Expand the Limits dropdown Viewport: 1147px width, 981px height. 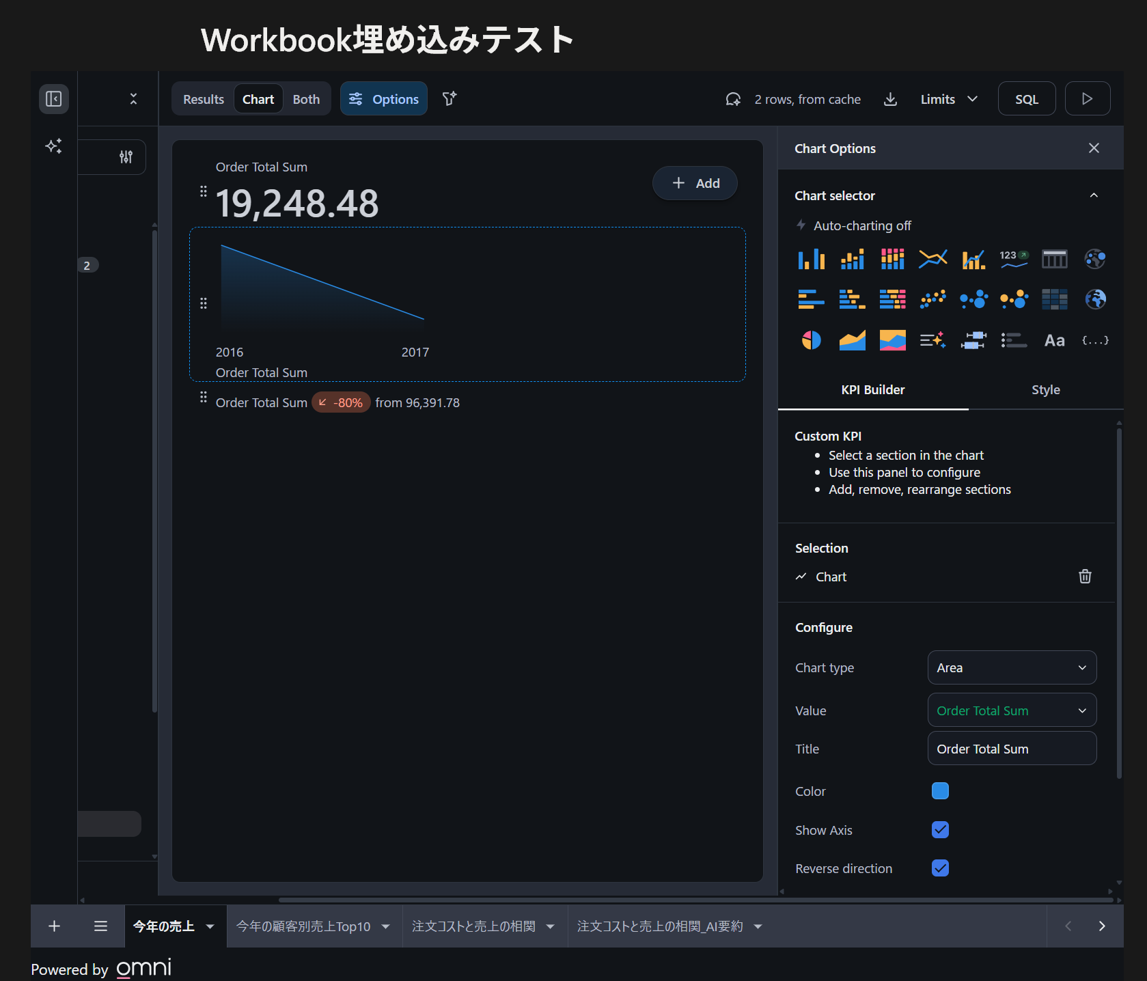(948, 99)
